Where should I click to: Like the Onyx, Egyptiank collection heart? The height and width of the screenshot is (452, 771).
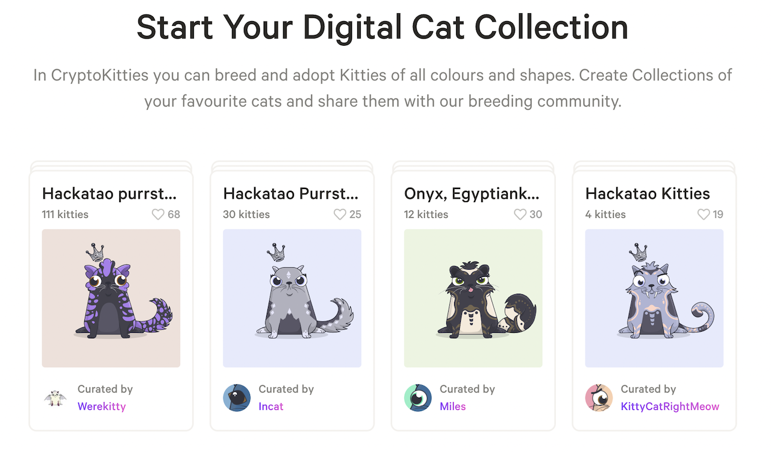[x=520, y=214]
